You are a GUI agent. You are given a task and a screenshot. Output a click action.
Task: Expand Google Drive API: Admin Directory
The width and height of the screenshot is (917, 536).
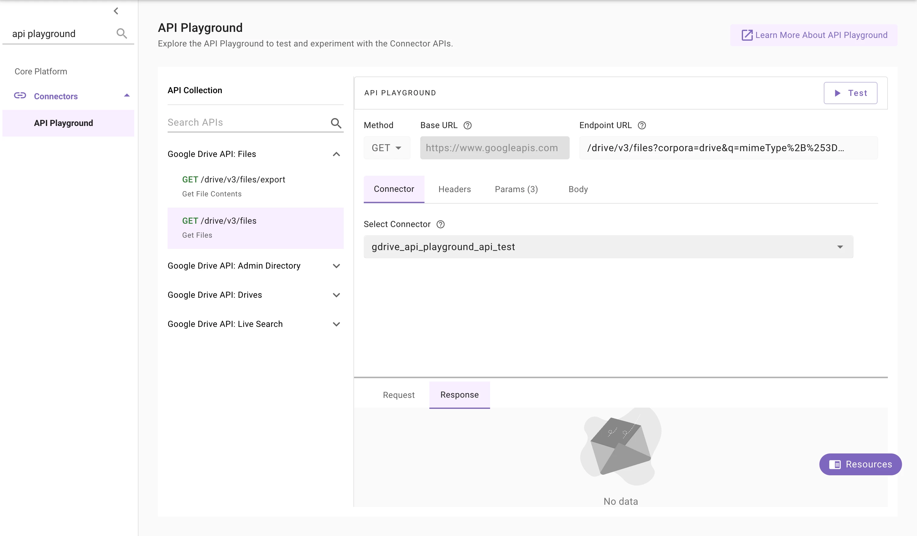click(336, 266)
